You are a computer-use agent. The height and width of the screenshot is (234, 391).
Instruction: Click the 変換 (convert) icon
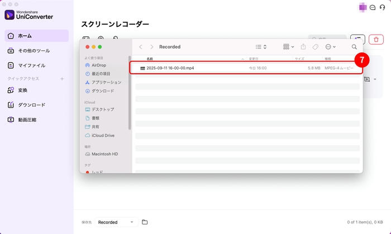[11, 90]
